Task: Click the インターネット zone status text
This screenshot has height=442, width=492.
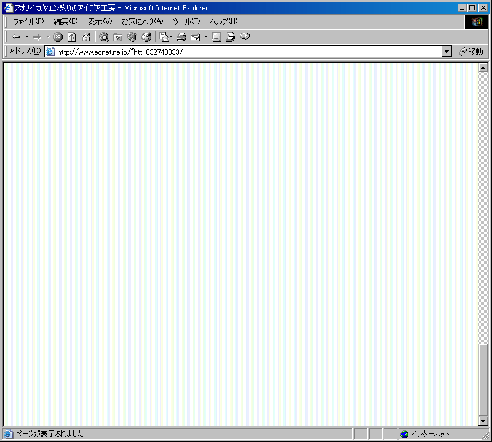Action: (x=430, y=434)
